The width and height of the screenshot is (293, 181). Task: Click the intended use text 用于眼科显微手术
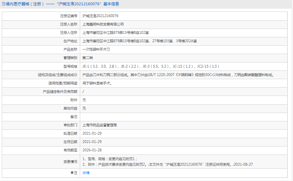[97, 83]
